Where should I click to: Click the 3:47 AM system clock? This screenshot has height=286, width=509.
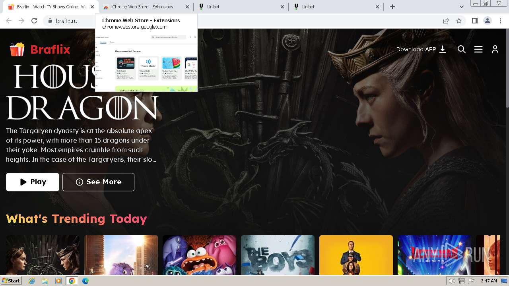point(489,281)
